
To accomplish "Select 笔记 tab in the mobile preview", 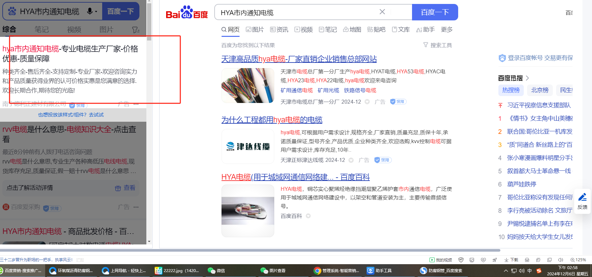I will (x=42, y=30).
